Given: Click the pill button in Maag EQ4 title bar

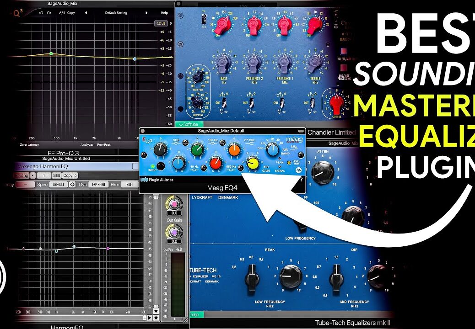Looking at the screenshot, I should [301, 131].
